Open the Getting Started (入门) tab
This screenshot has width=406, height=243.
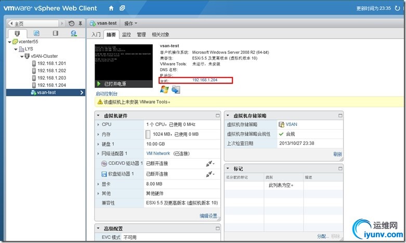96,34
